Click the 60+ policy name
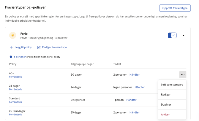 click(x=12, y=73)
